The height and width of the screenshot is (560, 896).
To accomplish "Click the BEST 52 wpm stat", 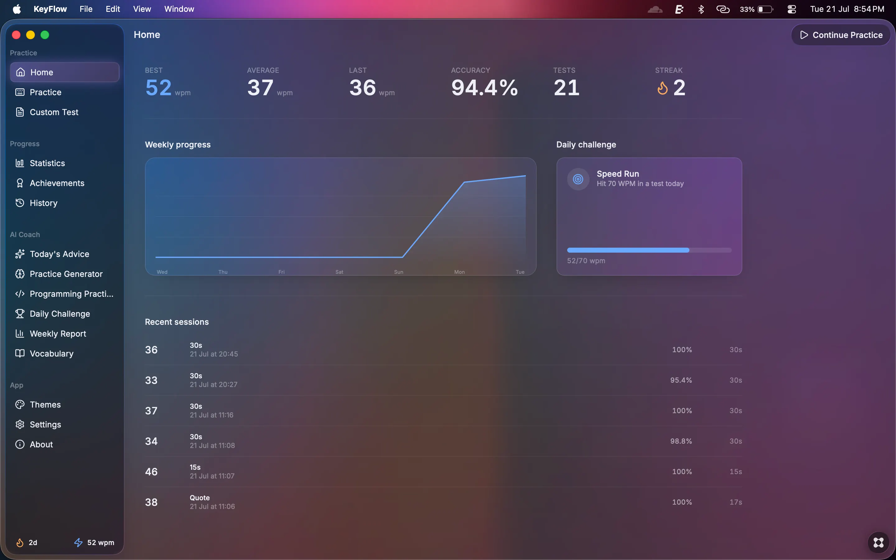I will (168, 82).
